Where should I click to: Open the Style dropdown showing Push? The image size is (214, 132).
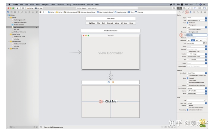197,18
